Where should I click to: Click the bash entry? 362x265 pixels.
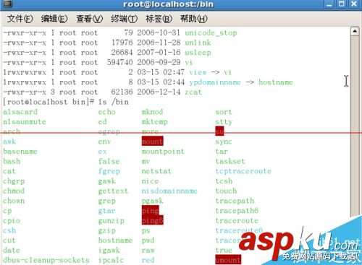[x=12, y=161]
